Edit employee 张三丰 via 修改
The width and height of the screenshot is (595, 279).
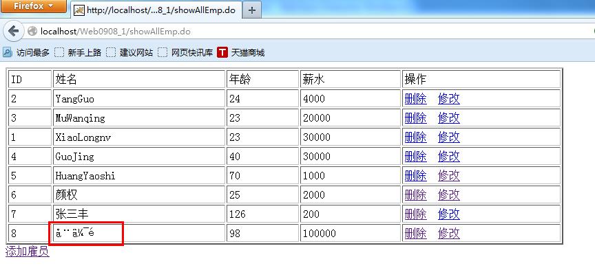click(x=448, y=214)
